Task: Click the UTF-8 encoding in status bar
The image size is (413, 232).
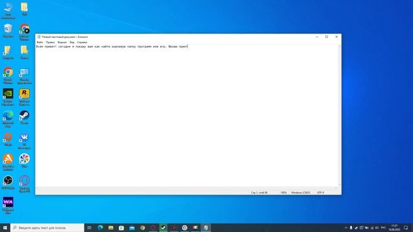Action: (x=321, y=193)
